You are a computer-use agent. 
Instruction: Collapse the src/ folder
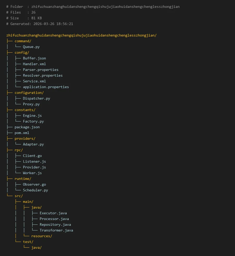(x=19, y=196)
